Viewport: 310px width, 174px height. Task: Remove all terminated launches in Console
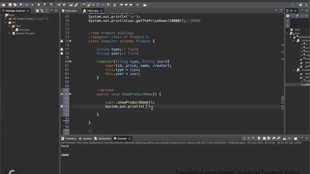[253, 139]
